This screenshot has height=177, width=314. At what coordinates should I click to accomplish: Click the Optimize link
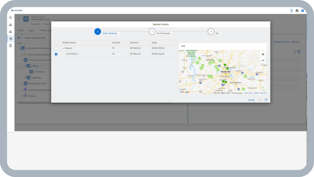tap(295, 42)
